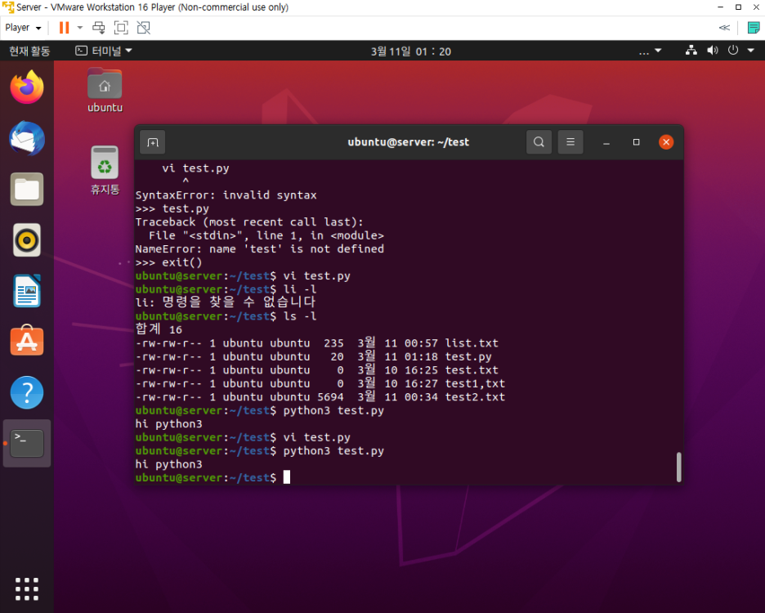Click the power icon in top bar
The image size is (765, 613).
pyautogui.click(x=733, y=51)
